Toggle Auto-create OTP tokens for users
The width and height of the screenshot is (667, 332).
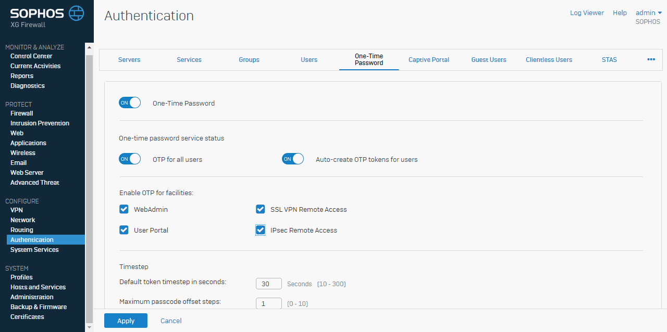point(293,159)
